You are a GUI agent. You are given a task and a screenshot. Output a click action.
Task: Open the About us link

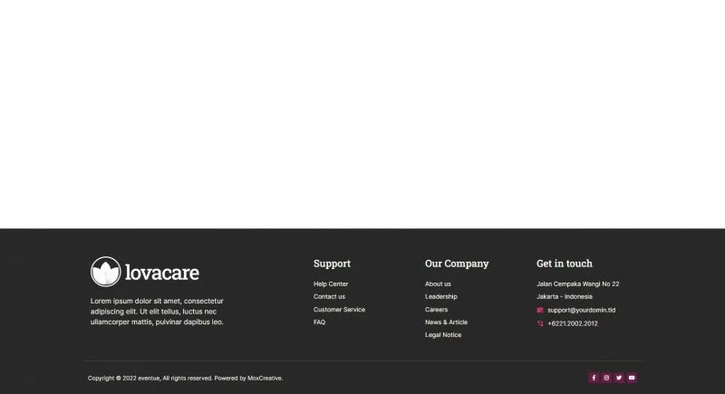(x=438, y=284)
